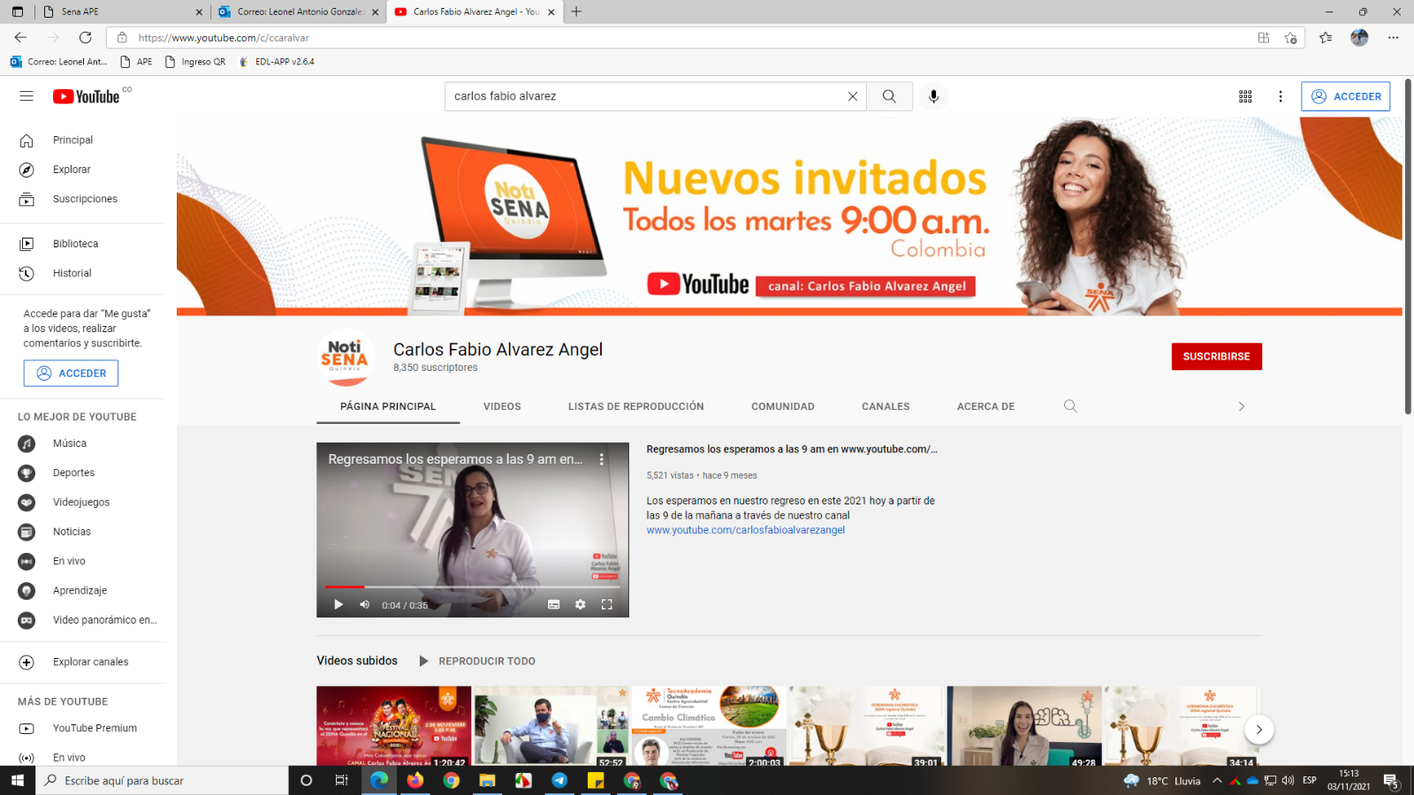Go to the YouTube logo home

click(86, 96)
